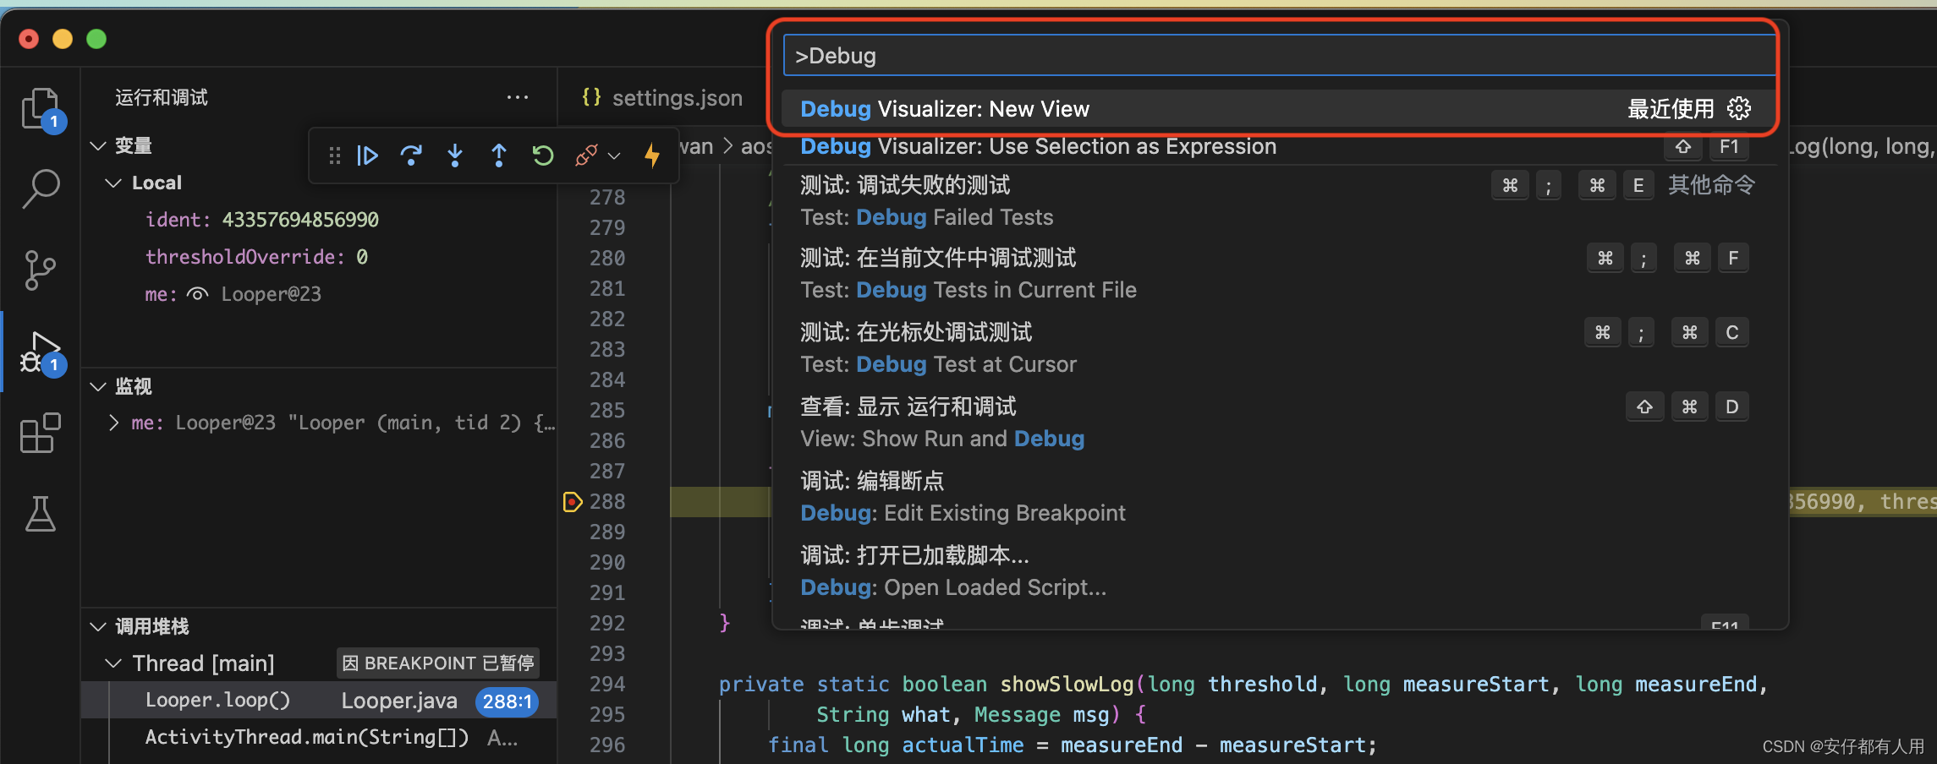Select the ActivityThread.main(String[]) stack frame
The image size is (1937, 764).
(320, 738)
